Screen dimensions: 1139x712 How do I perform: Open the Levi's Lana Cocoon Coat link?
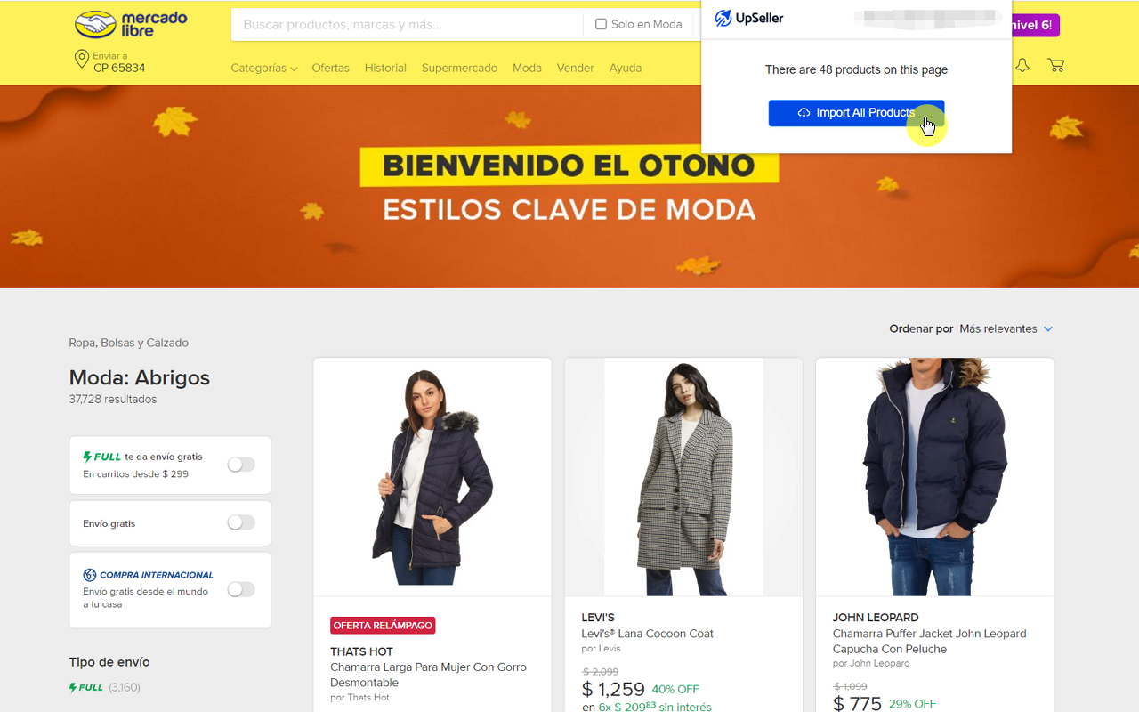click(648, 634)
